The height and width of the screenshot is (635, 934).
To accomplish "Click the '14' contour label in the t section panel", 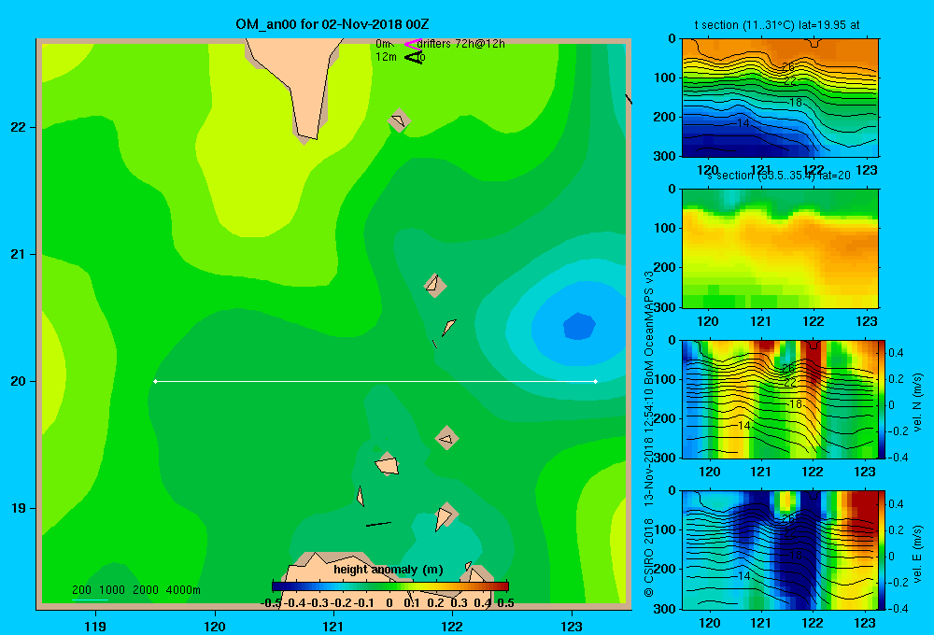I will [743, 123].
